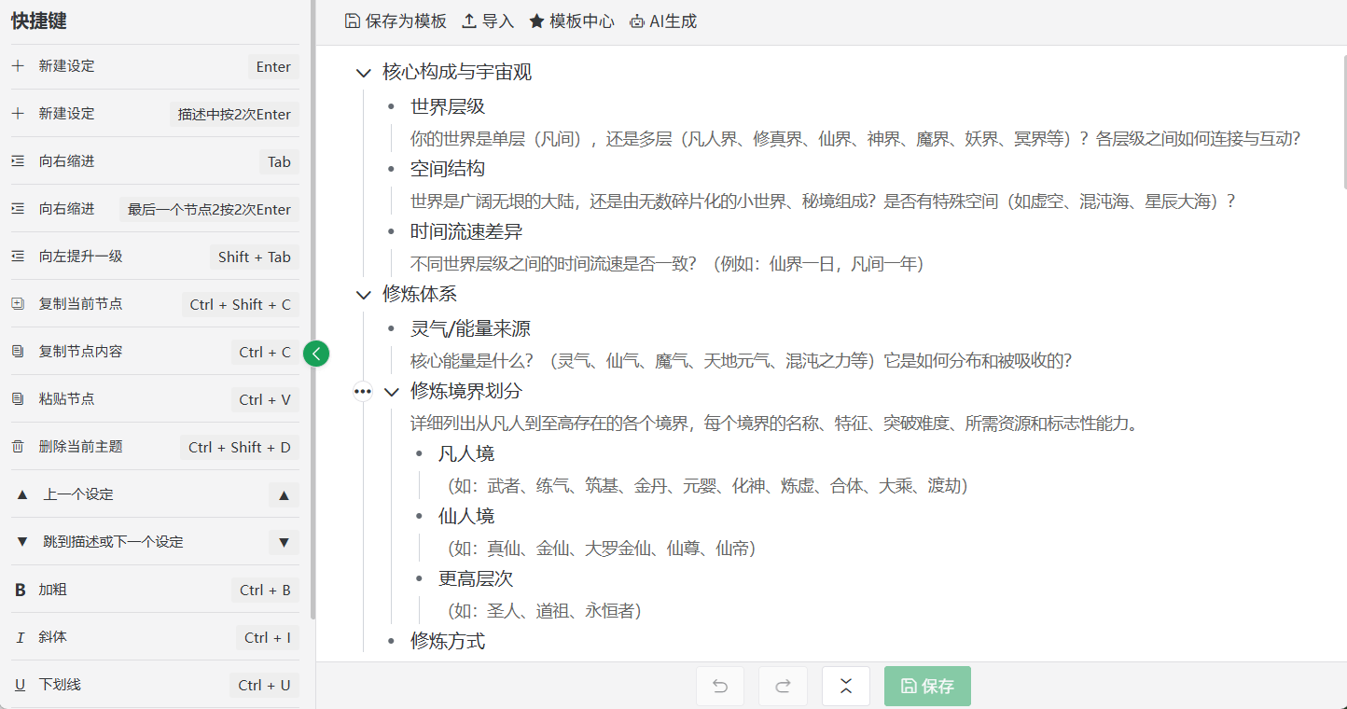Viewport: 1347px width, 709px height.
Task: Open the node options menu beside 修炼境界划分
Action: [x=362, y=391]
